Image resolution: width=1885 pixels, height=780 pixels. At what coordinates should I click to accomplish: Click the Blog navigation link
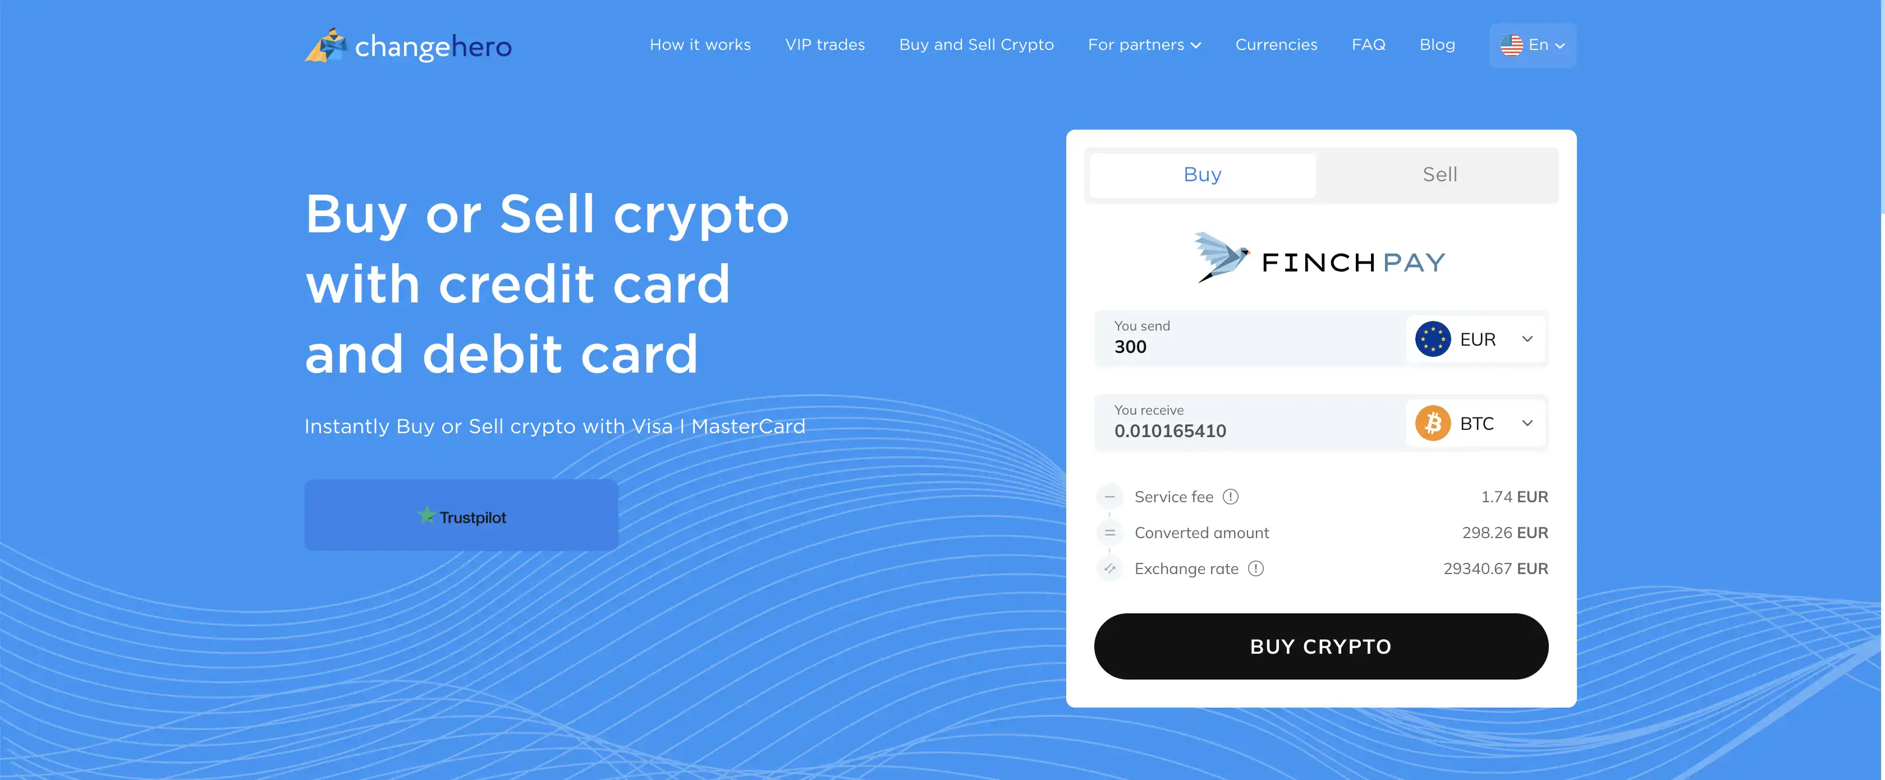tap(1438, 44)
